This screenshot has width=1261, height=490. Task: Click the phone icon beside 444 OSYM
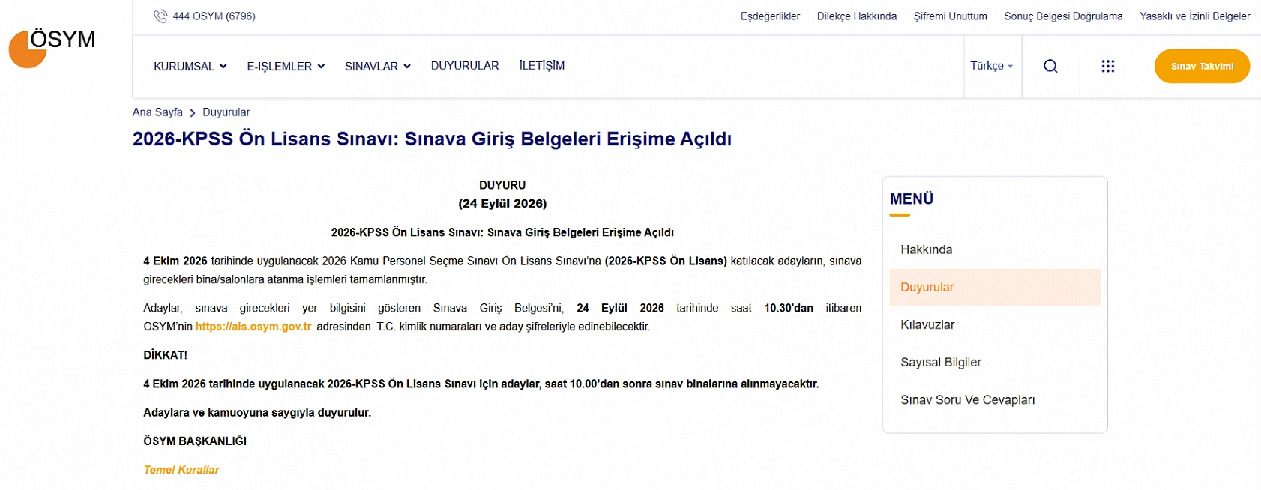160,16
